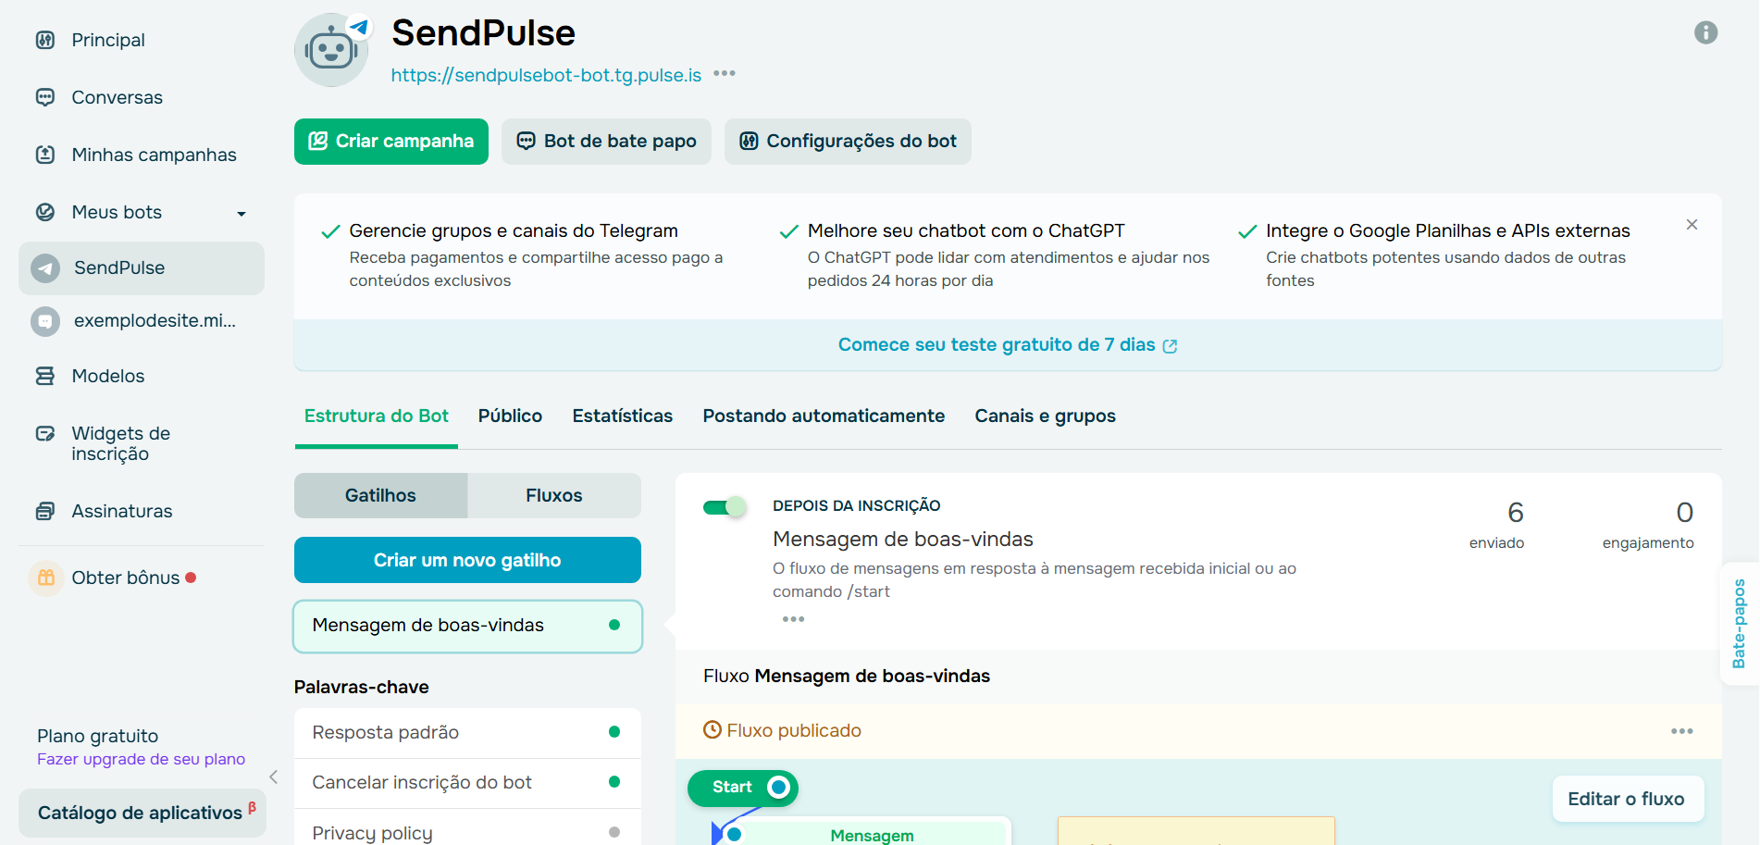The image size is (1760, 845).
Task: Open Catálogo de aplicativos
Action: [x=142, y=813]
